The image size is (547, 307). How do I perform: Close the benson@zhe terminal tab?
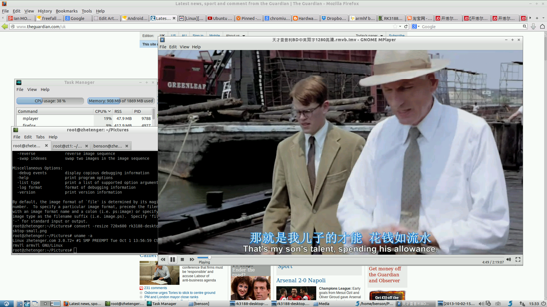pyautogui.click(x=127, y=146)
